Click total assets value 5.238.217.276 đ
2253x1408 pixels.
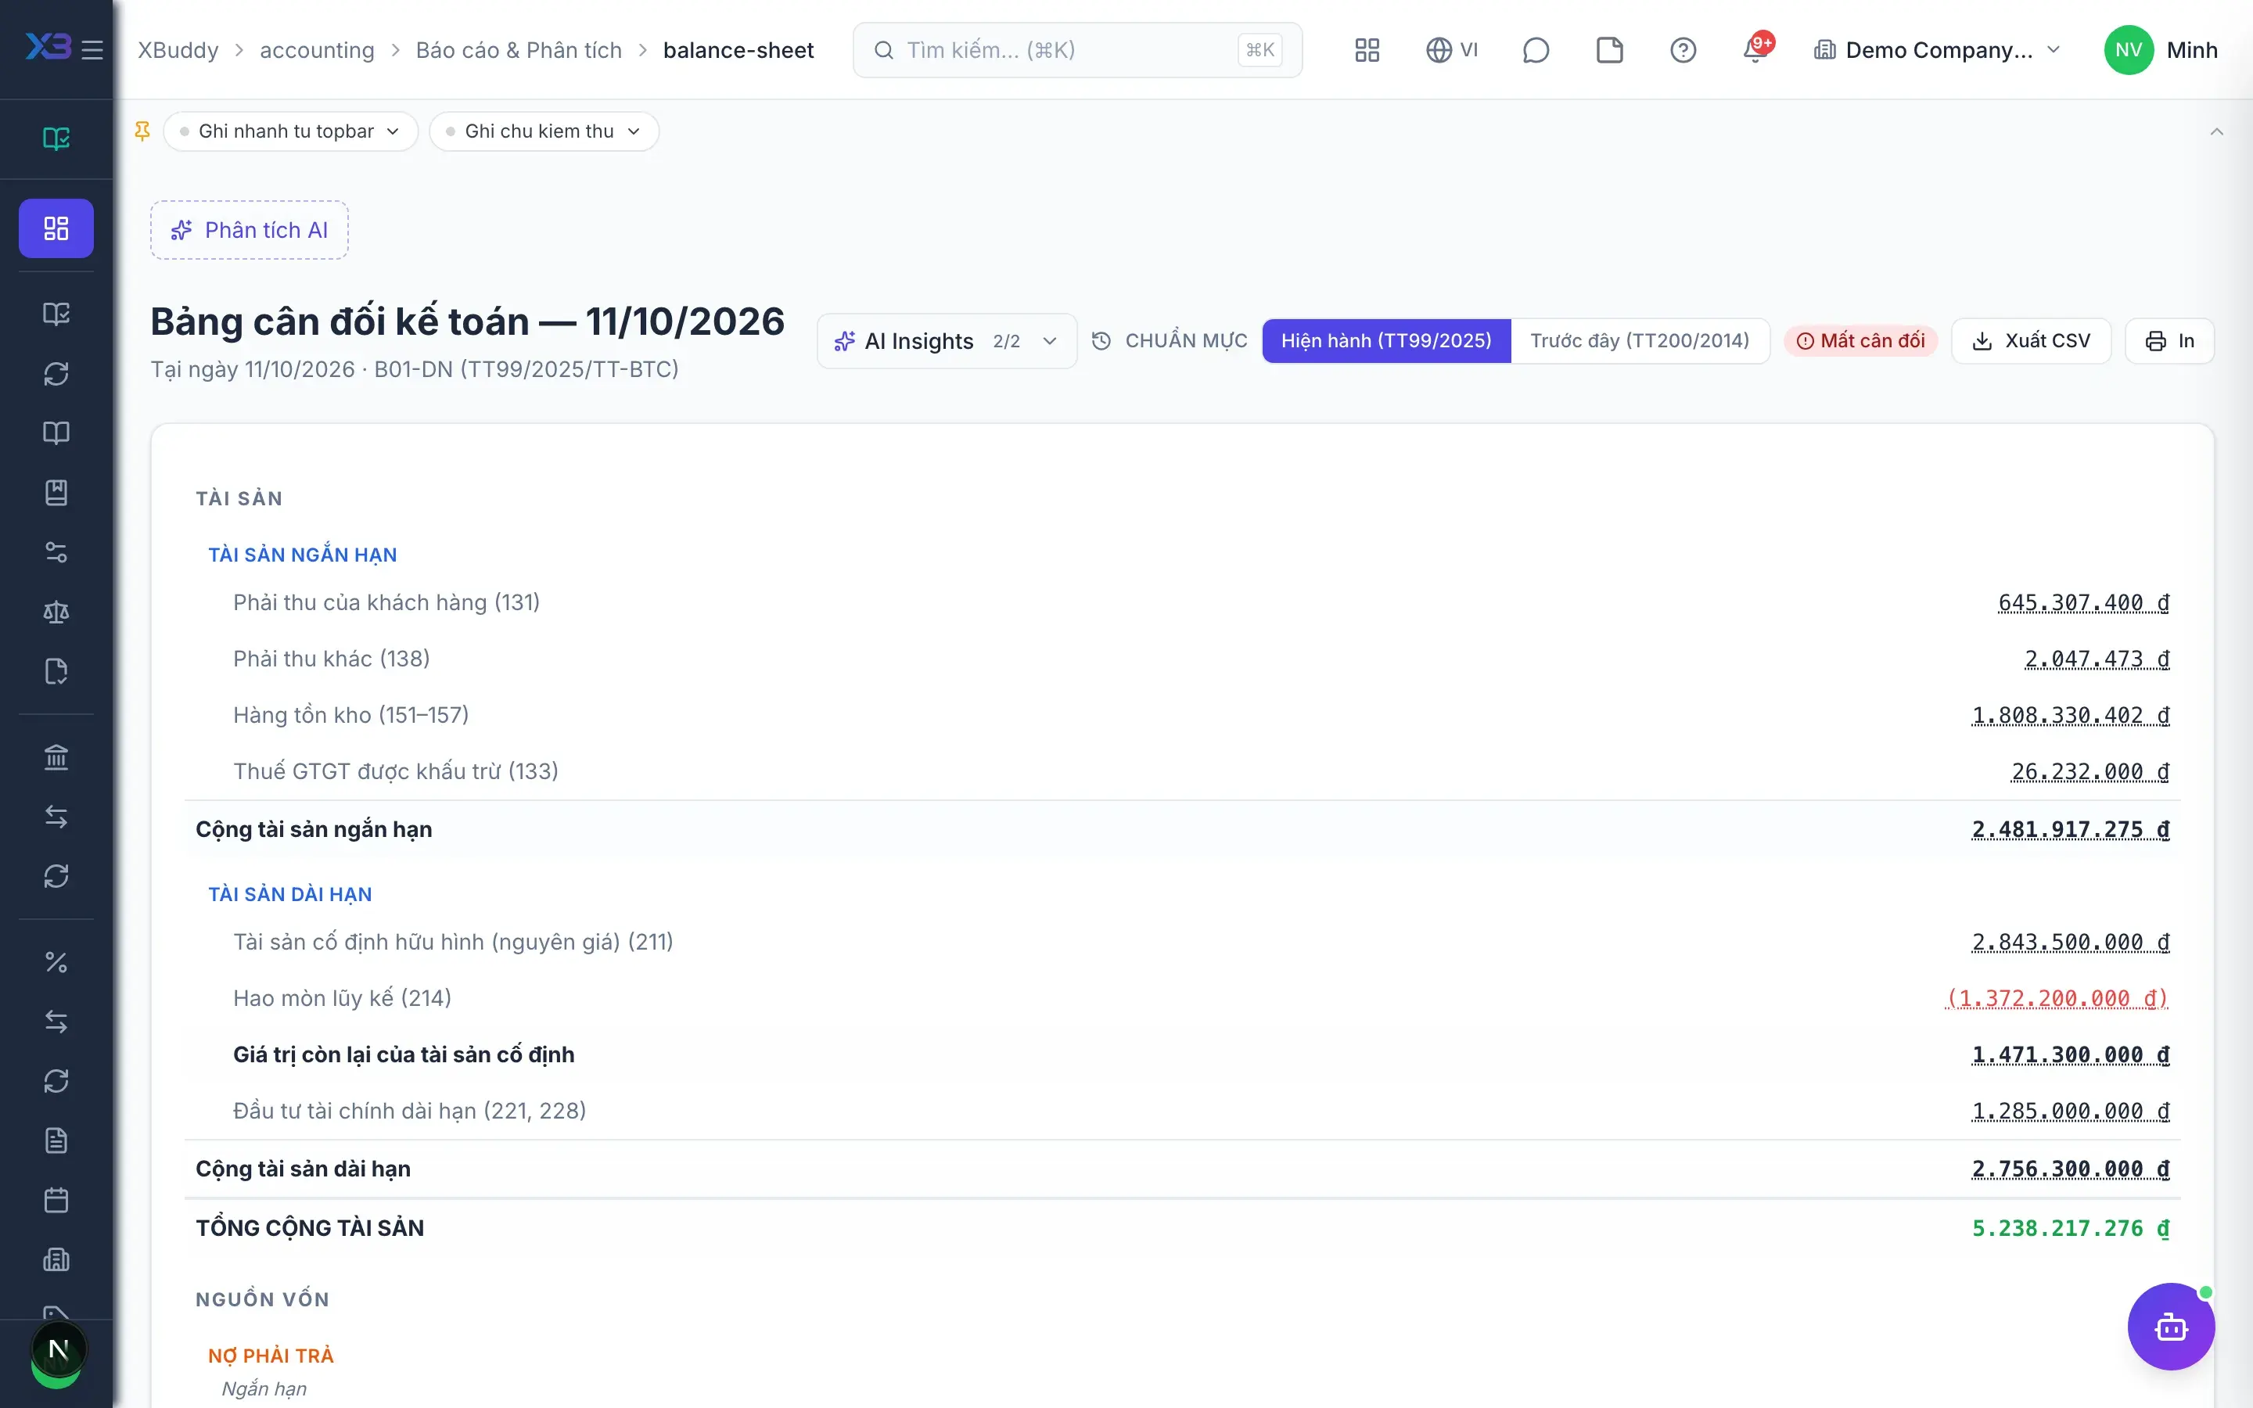pos(2071,1228)
